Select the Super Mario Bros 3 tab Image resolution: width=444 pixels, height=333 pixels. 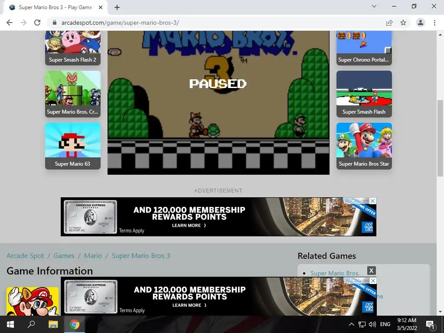[55, 7]
